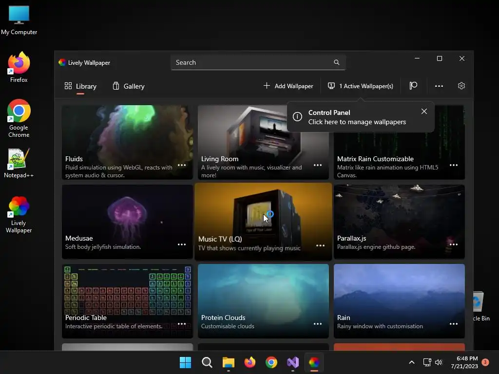The image size is (499, 374).
Task: Open Lively Wallpaper desktop shortcut
Action: click(x=19, y=215)
